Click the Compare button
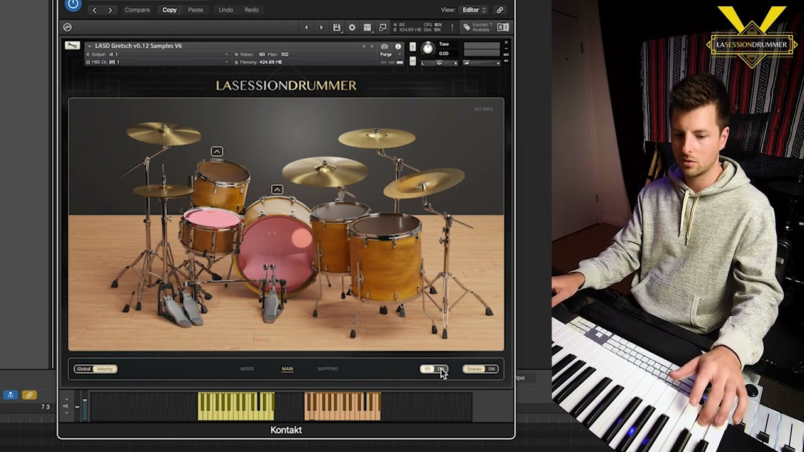The height and width of the screenshot is (452, 804). 137,10
